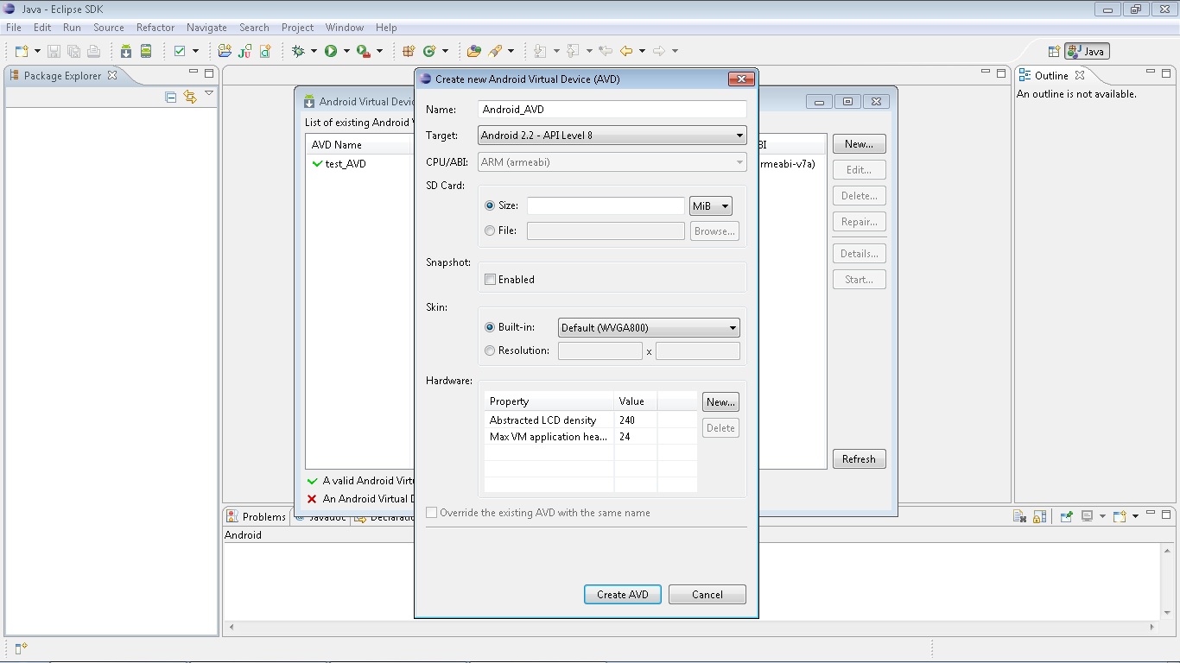Image resolution: width=1180 pixels, height=663 pixels.
Task: Open the Debug dropdown arrow
Action: point(314,51)
